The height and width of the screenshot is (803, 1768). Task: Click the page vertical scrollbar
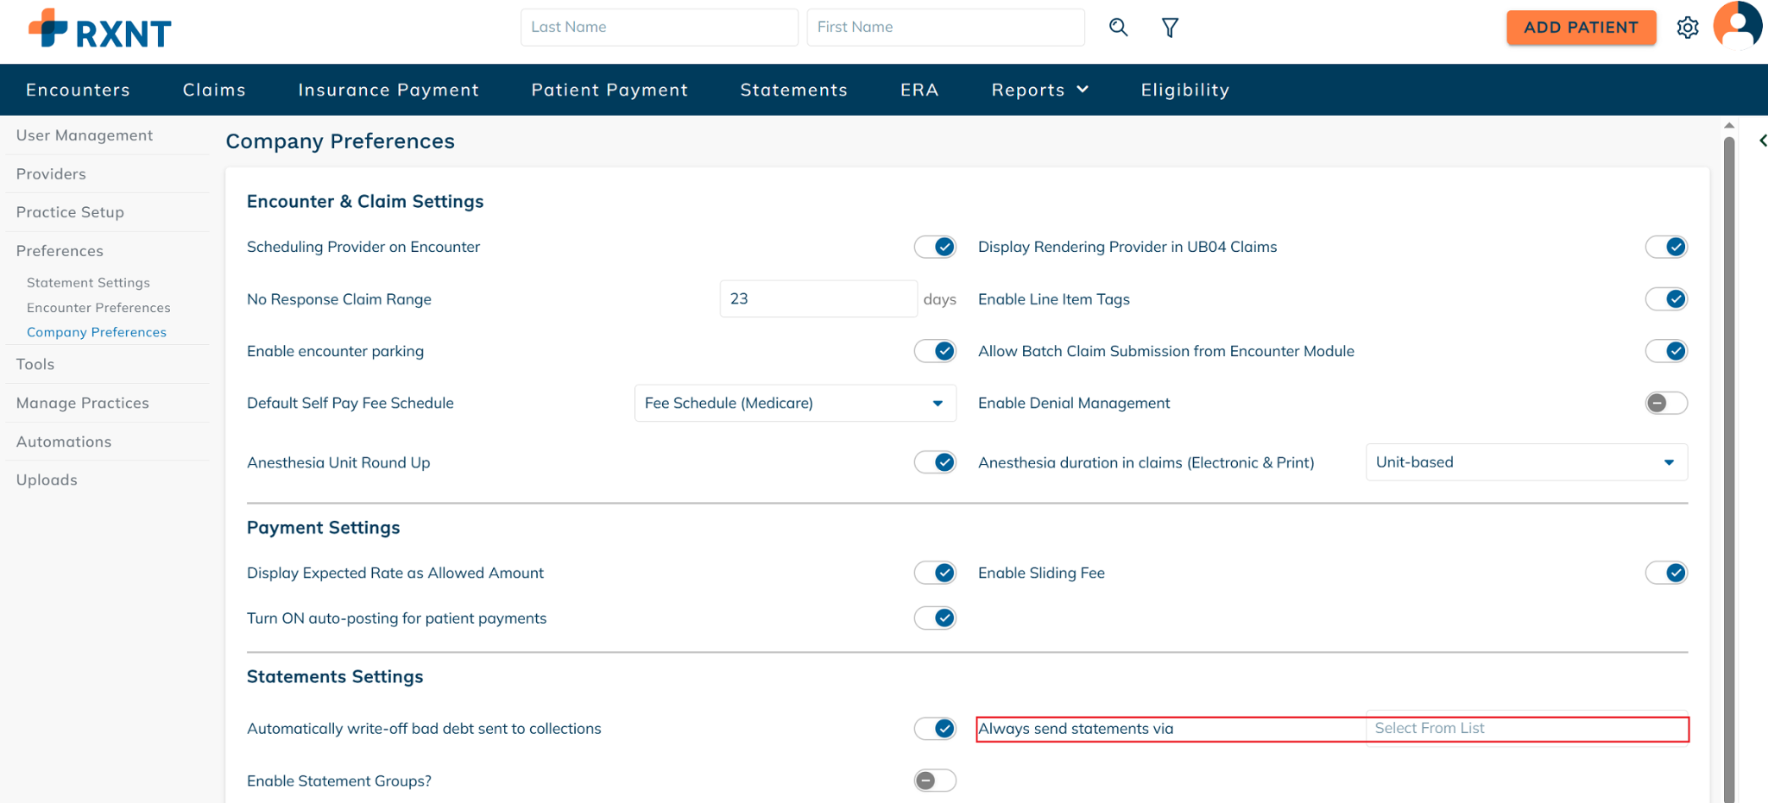pos(1728,466)
